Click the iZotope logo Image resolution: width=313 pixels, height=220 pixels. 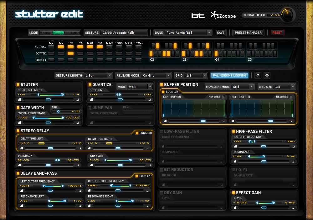click(223, 15)
